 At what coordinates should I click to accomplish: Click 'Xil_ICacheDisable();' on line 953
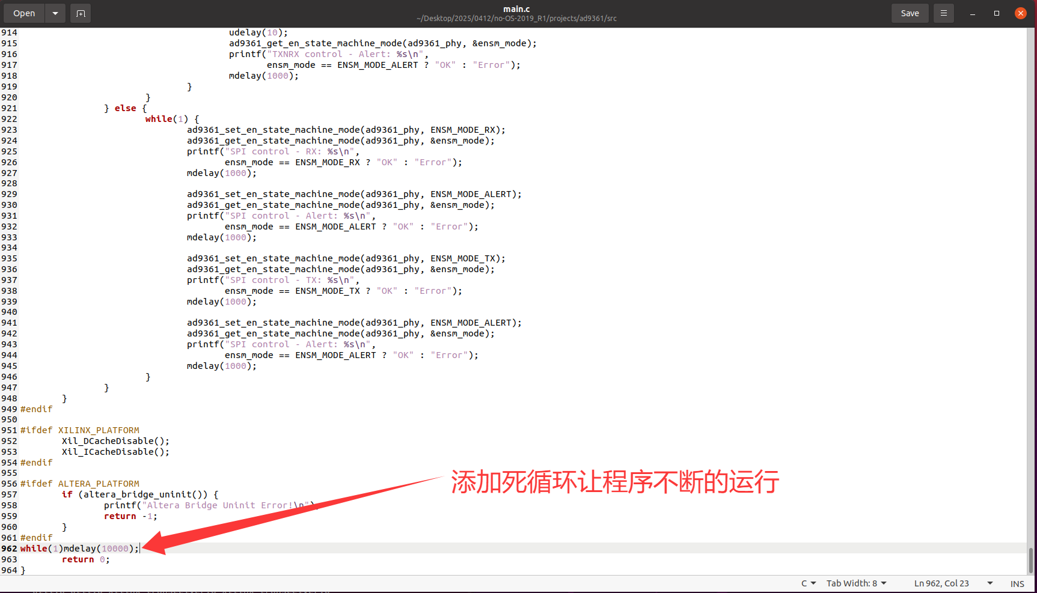click(115, 452)
